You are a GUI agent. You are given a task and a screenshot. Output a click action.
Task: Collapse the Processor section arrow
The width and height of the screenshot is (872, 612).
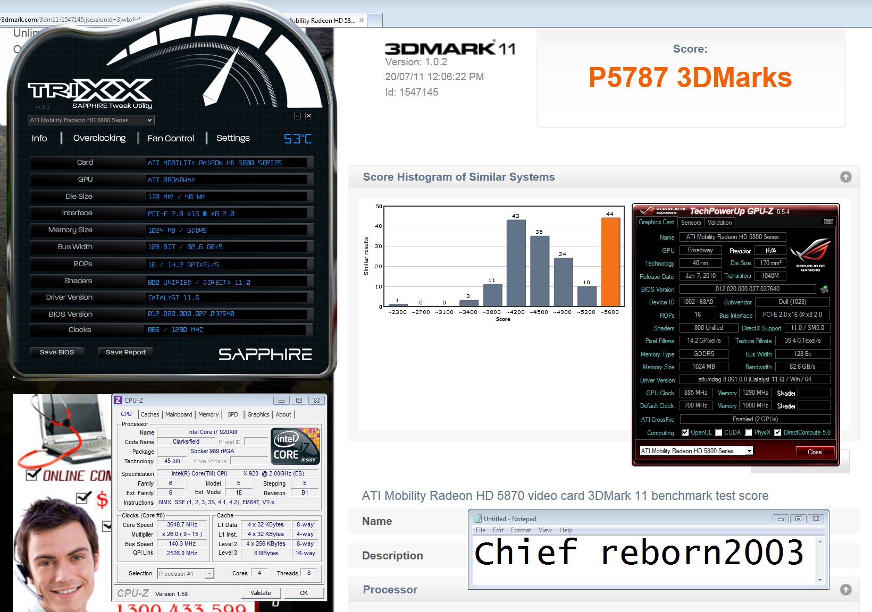pyautogui.click(x=845, y=590)
